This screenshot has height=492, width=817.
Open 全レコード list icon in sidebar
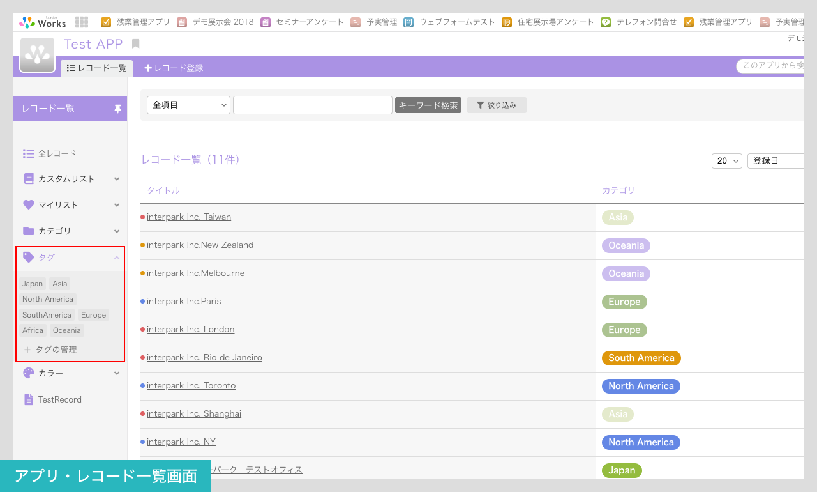tap(29, 153)
